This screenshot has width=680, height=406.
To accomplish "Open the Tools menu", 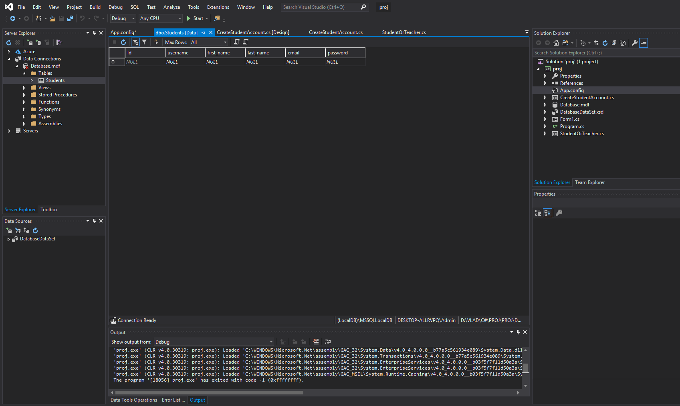I will [x=194, y=7].
